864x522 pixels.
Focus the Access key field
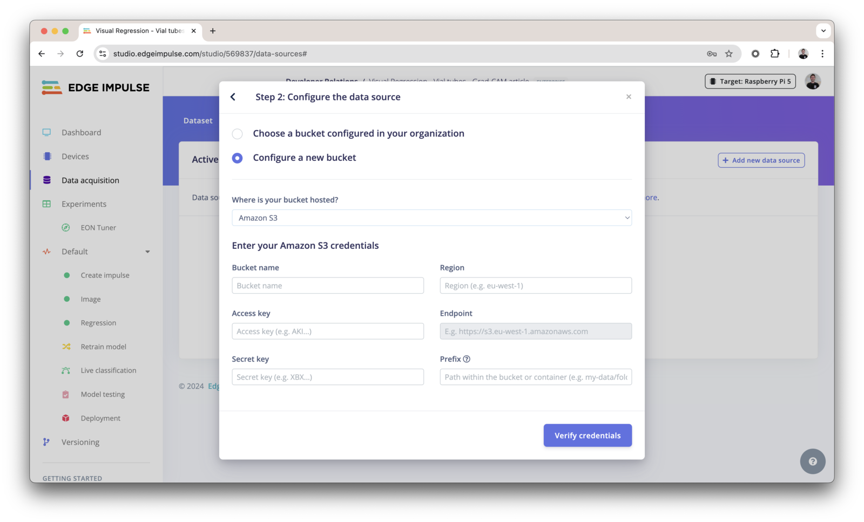point(328,331)
